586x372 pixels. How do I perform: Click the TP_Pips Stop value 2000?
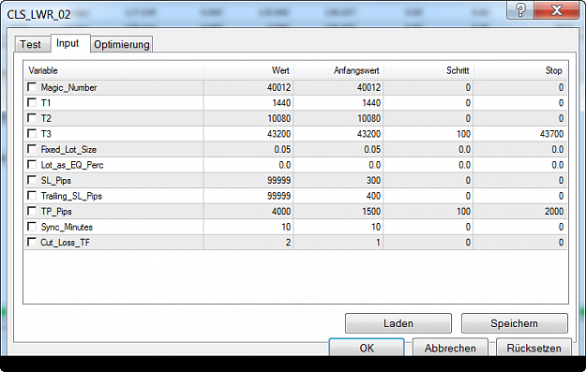coord(554,212)
